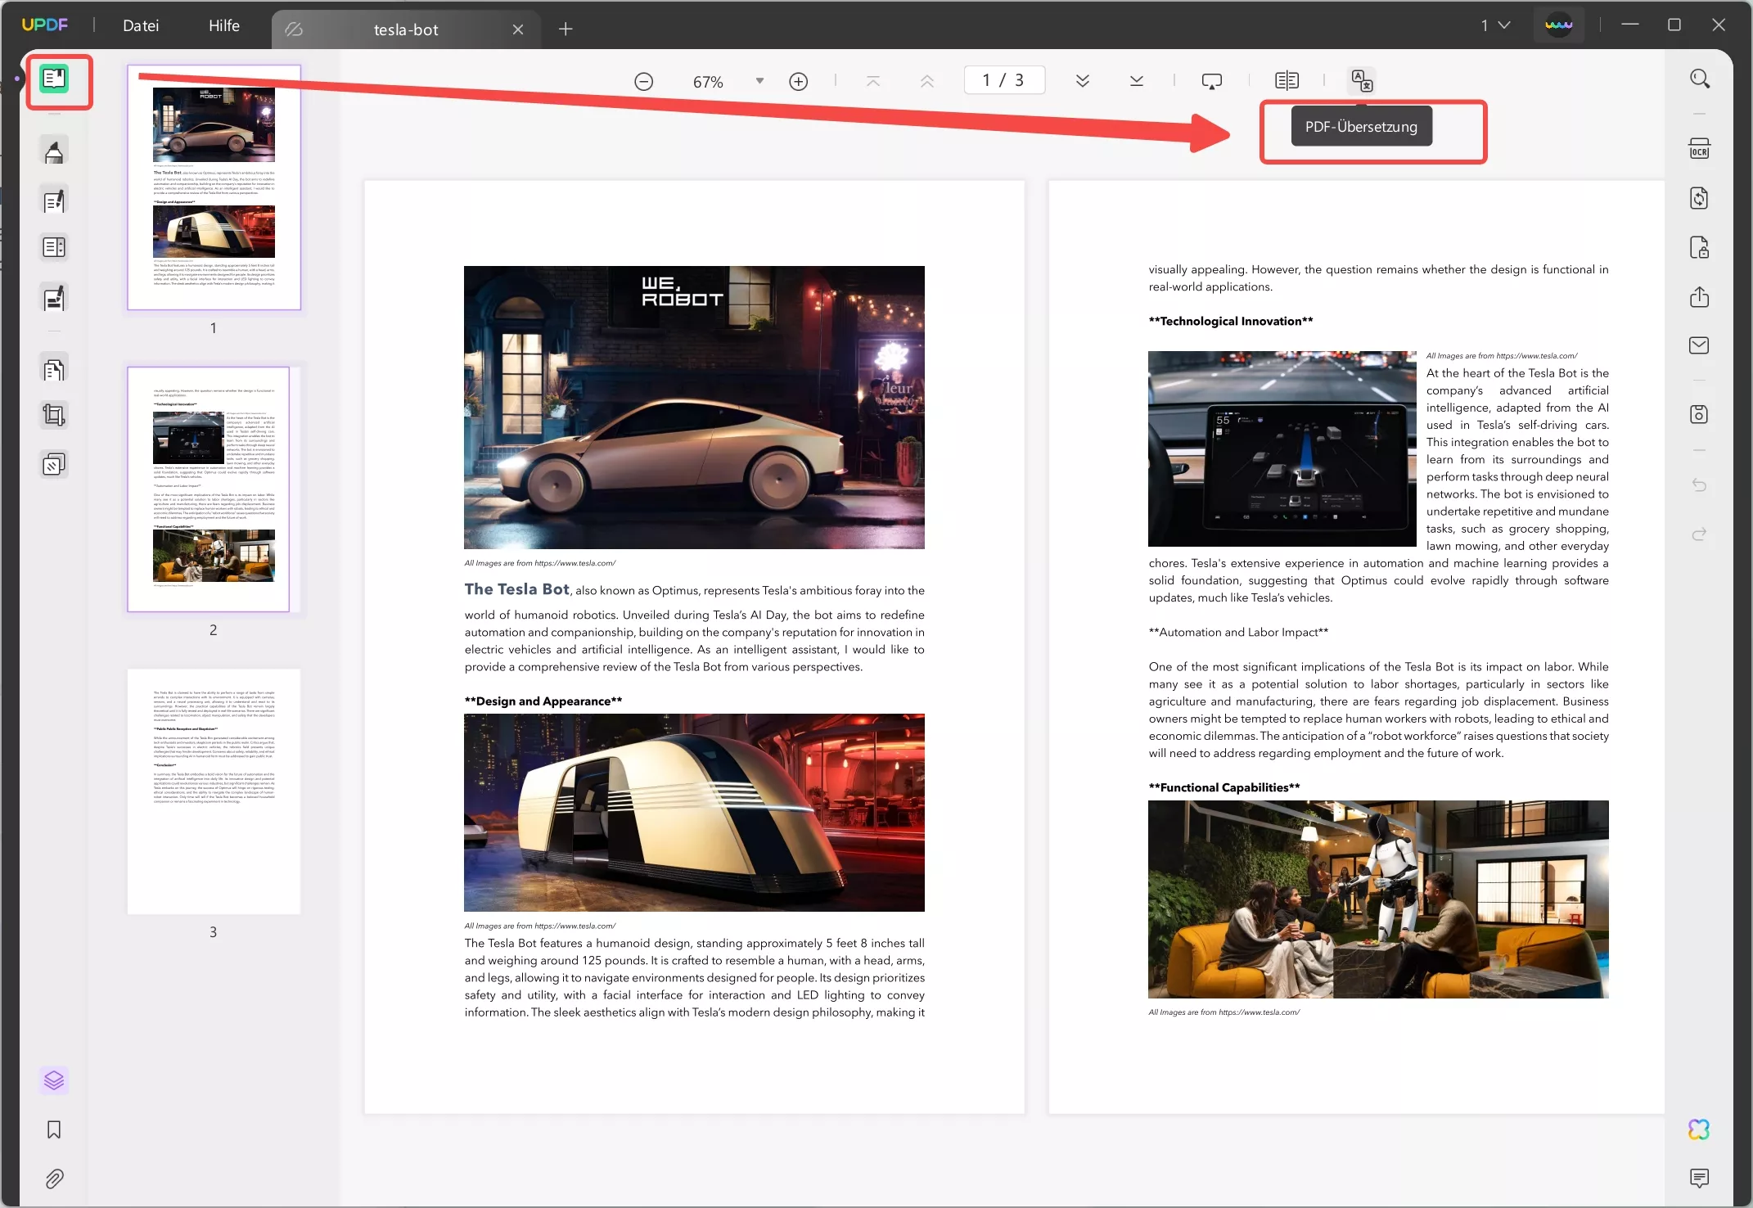Open the Crop Pages tool
Viewport: 1753px width, 1208px height.
coord(54,416)
